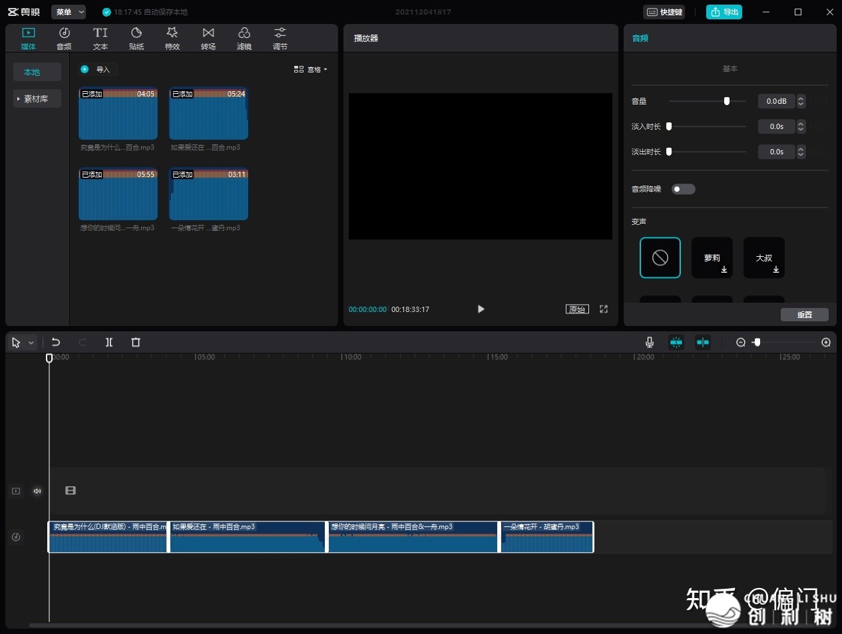Click the 快捷键 shortcuts button
The width and height of the screenshot is (842, 634).
coord(665,12)
